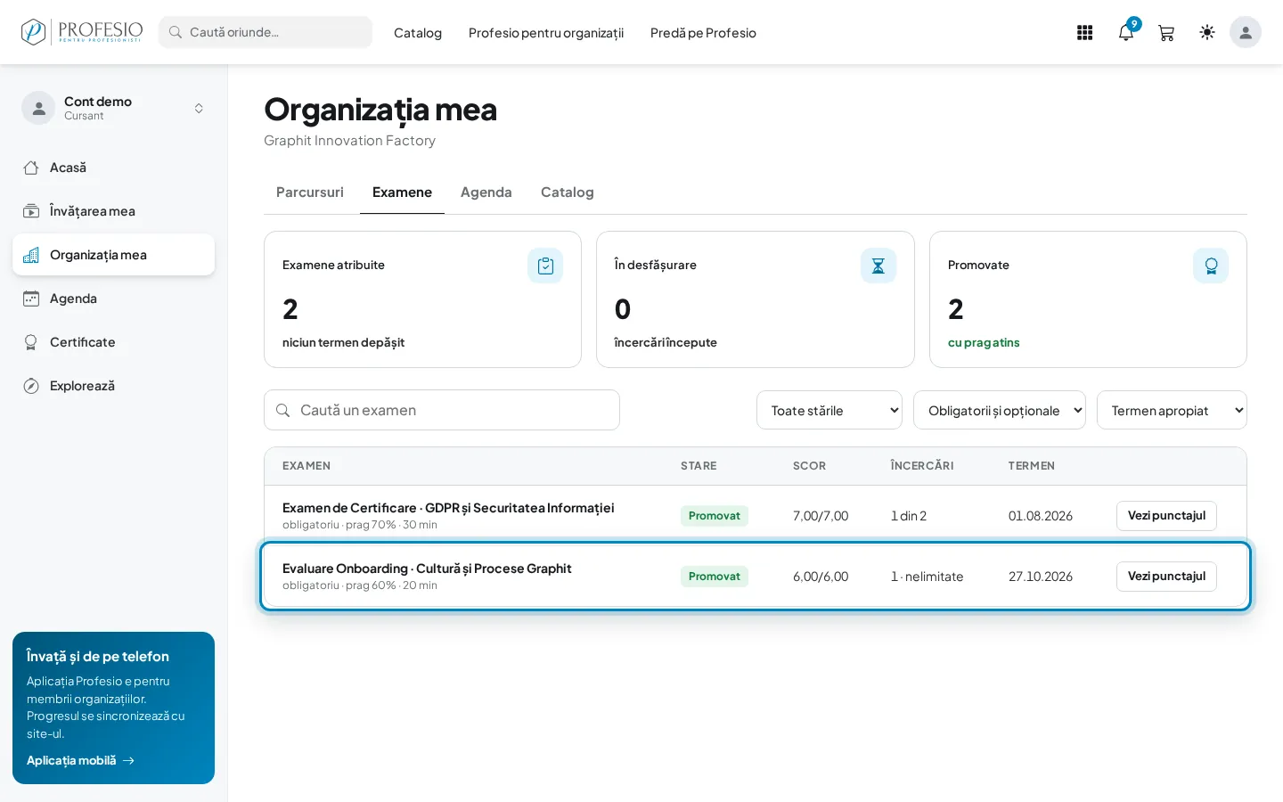This screenshot has width=1283, height=802.
Task: Click Promovat badge in GDPR row
Action: point(715,516)
